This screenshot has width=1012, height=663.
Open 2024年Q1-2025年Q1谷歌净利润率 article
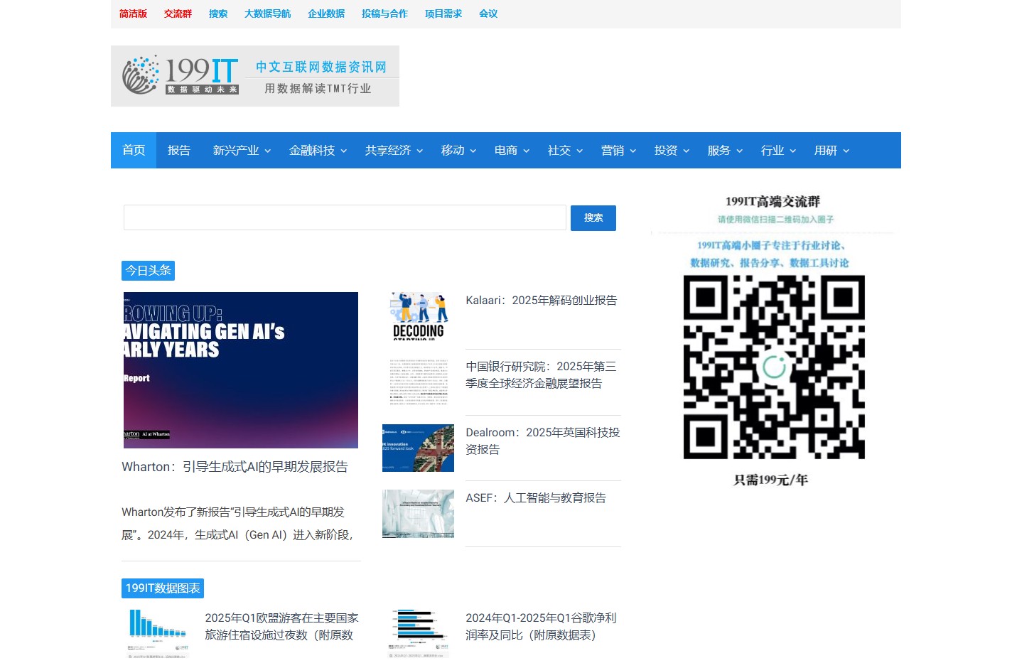pos(542,627)
